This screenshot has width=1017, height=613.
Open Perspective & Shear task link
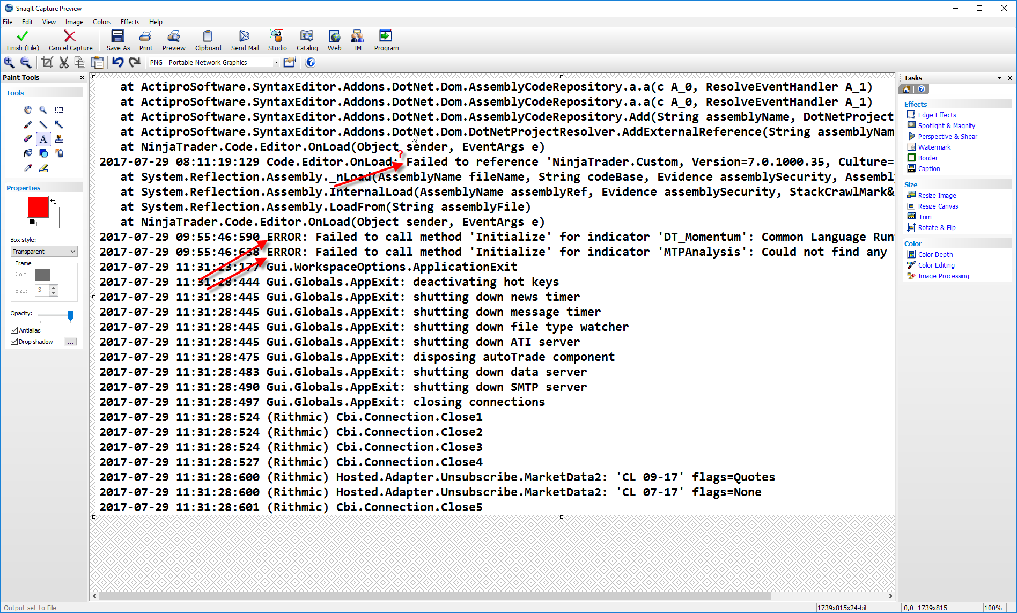[947, 136]
